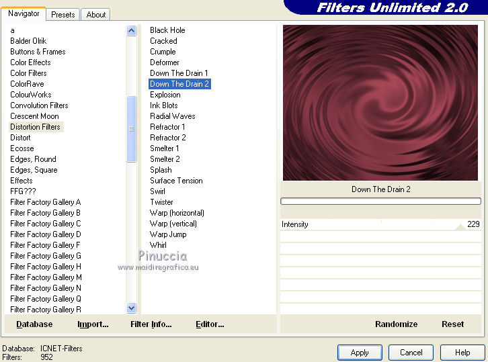Select the Color Filters category
The image size is (488, 362).
pos(28,73)
